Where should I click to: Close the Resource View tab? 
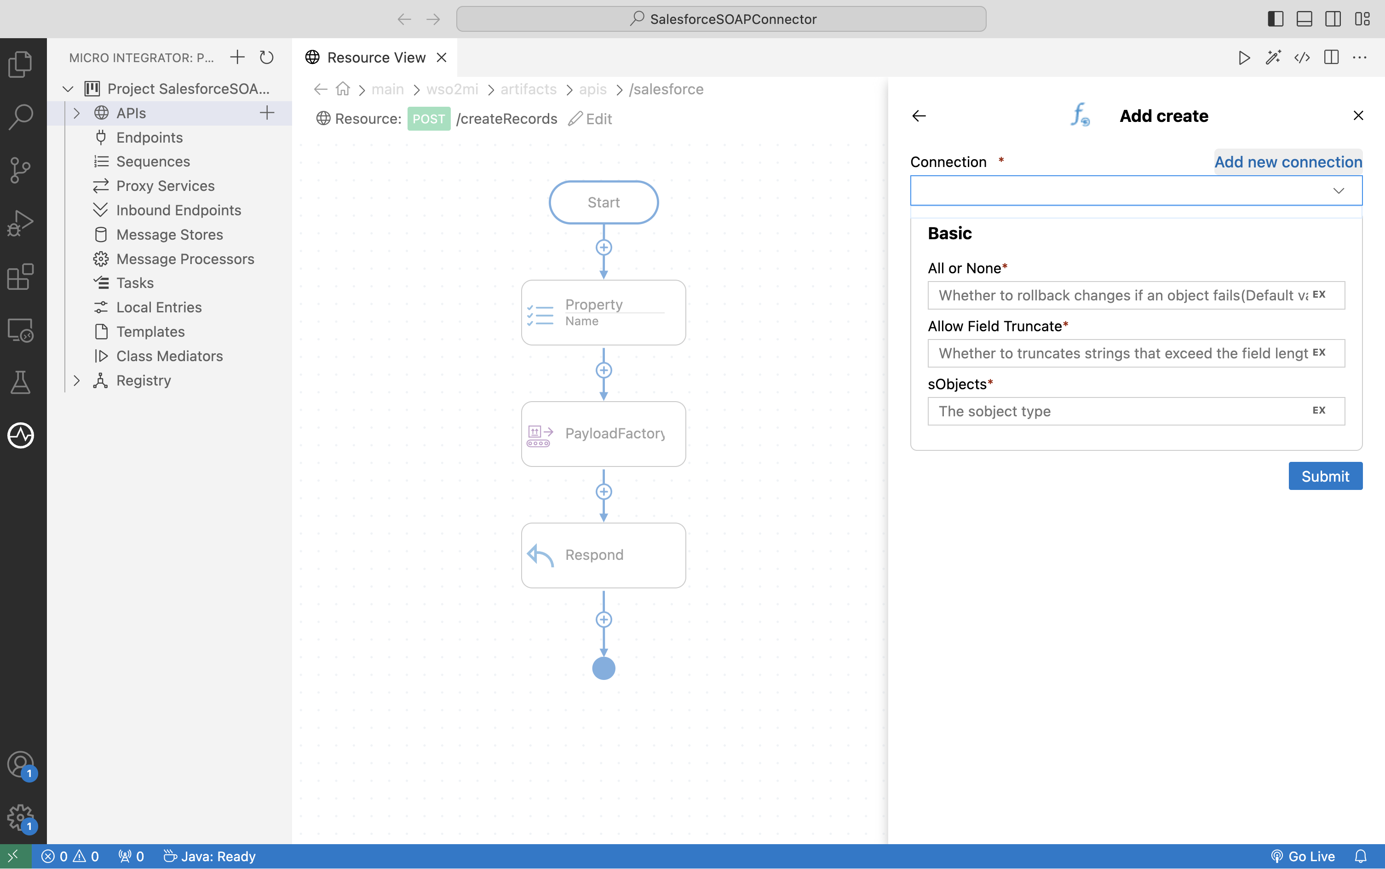[442, 58]
